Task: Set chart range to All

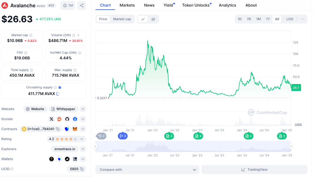Action: (277, 19)
